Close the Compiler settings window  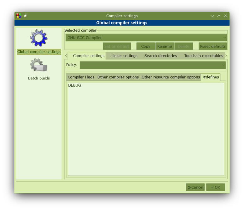click(226, 16)
